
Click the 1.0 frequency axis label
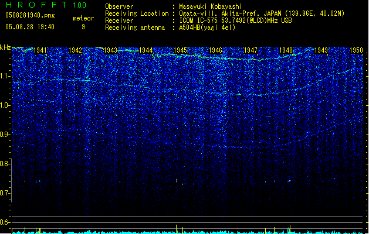click(x=5, y=105)
